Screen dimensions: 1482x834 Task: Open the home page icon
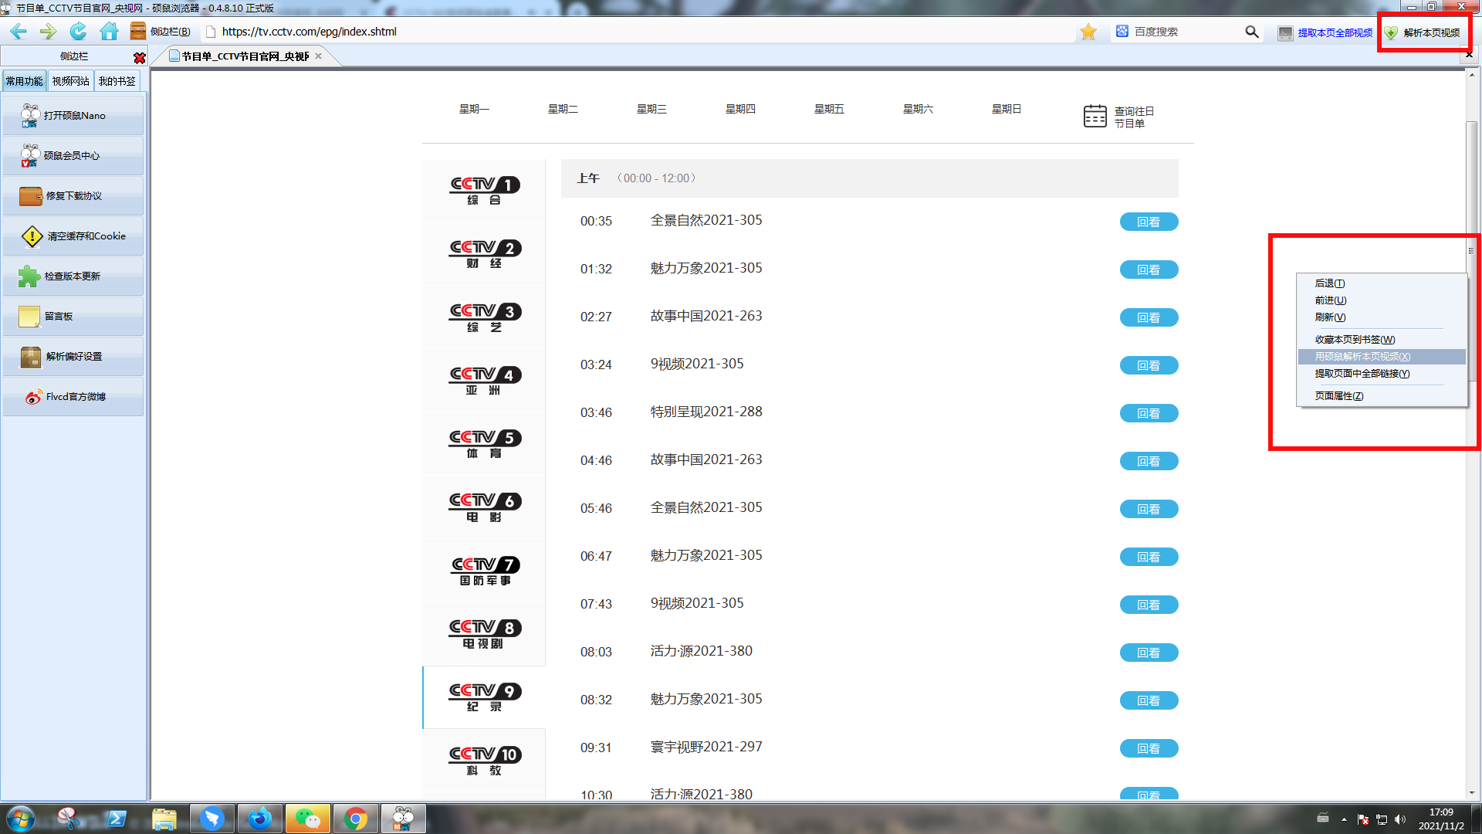(x=109, y=32)
